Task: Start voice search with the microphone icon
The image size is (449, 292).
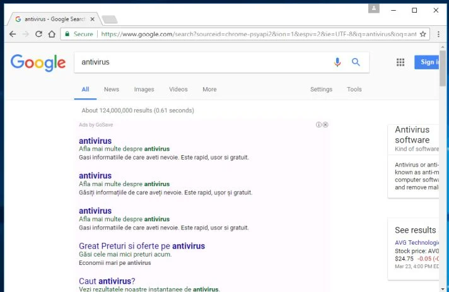Action: [337, 62]
